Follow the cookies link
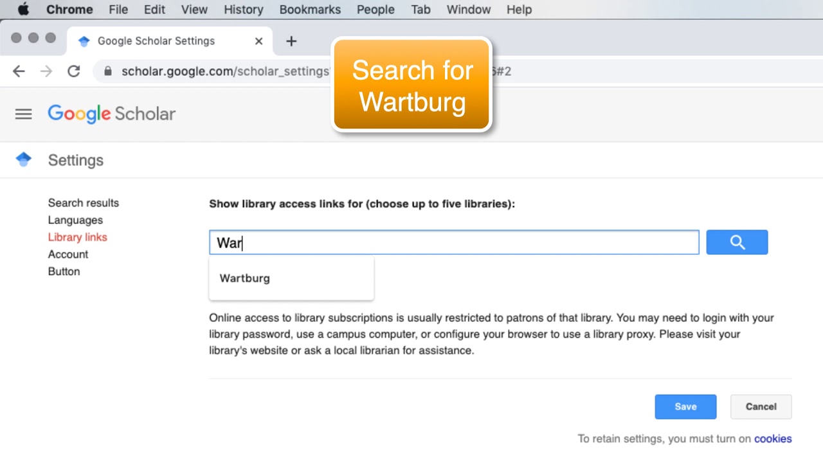This screenshot has width=823, height=463. pos(773,439)
